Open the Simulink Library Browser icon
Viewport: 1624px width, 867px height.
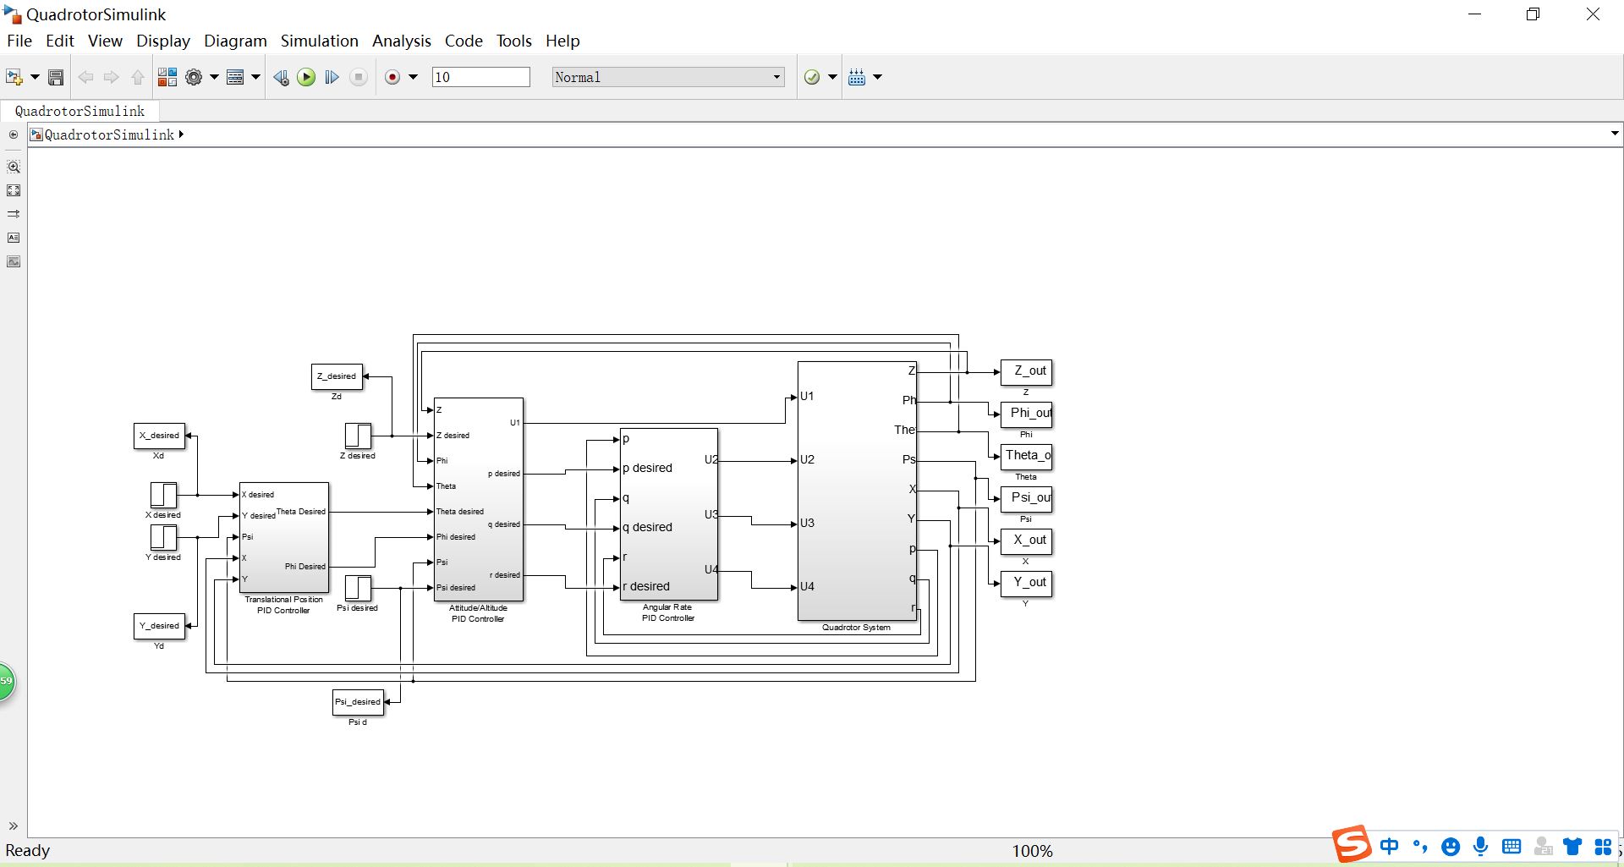167,78
